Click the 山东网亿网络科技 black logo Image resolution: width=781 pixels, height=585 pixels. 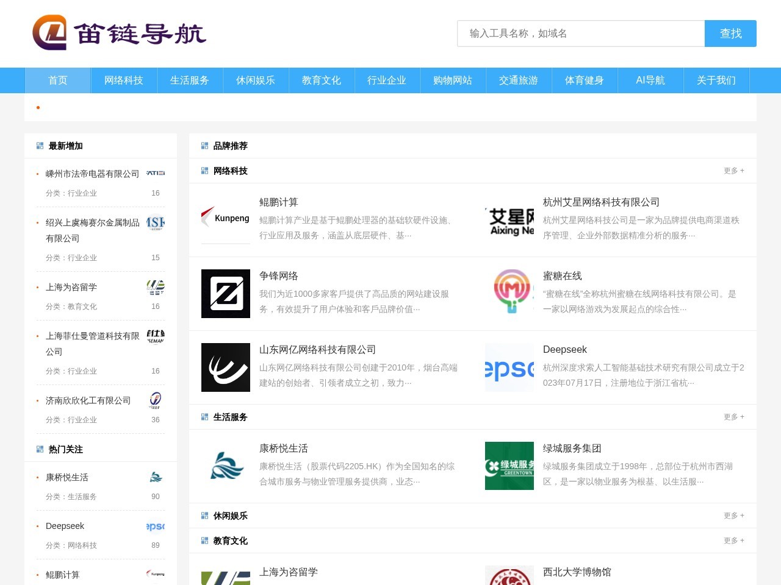[x=226, y=367]
